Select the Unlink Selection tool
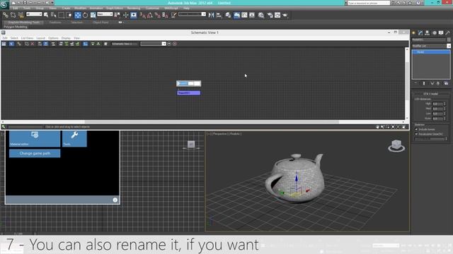453x254 pixels. click(13, 15)
